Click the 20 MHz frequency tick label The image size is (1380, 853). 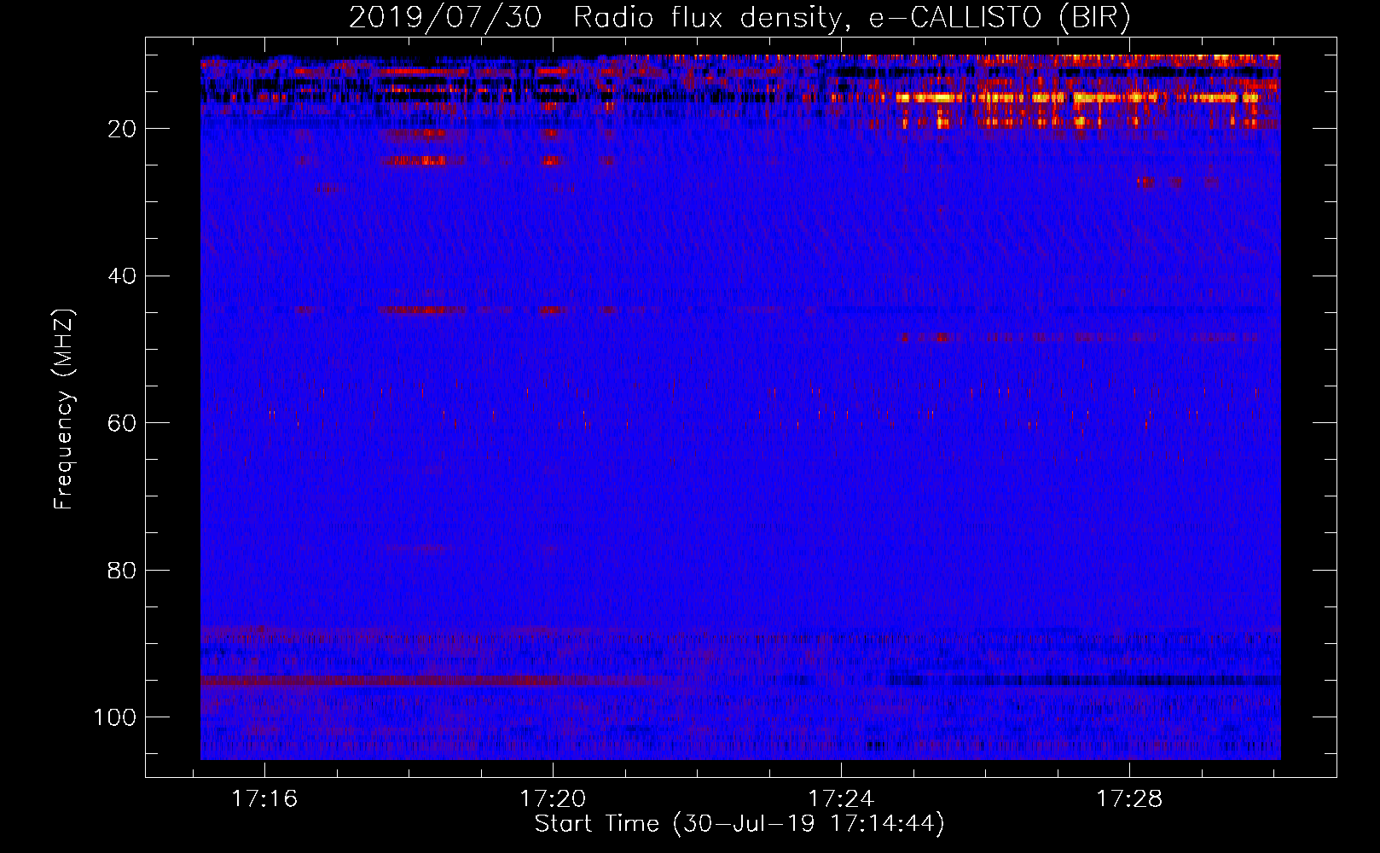click(x=122, y=129)
